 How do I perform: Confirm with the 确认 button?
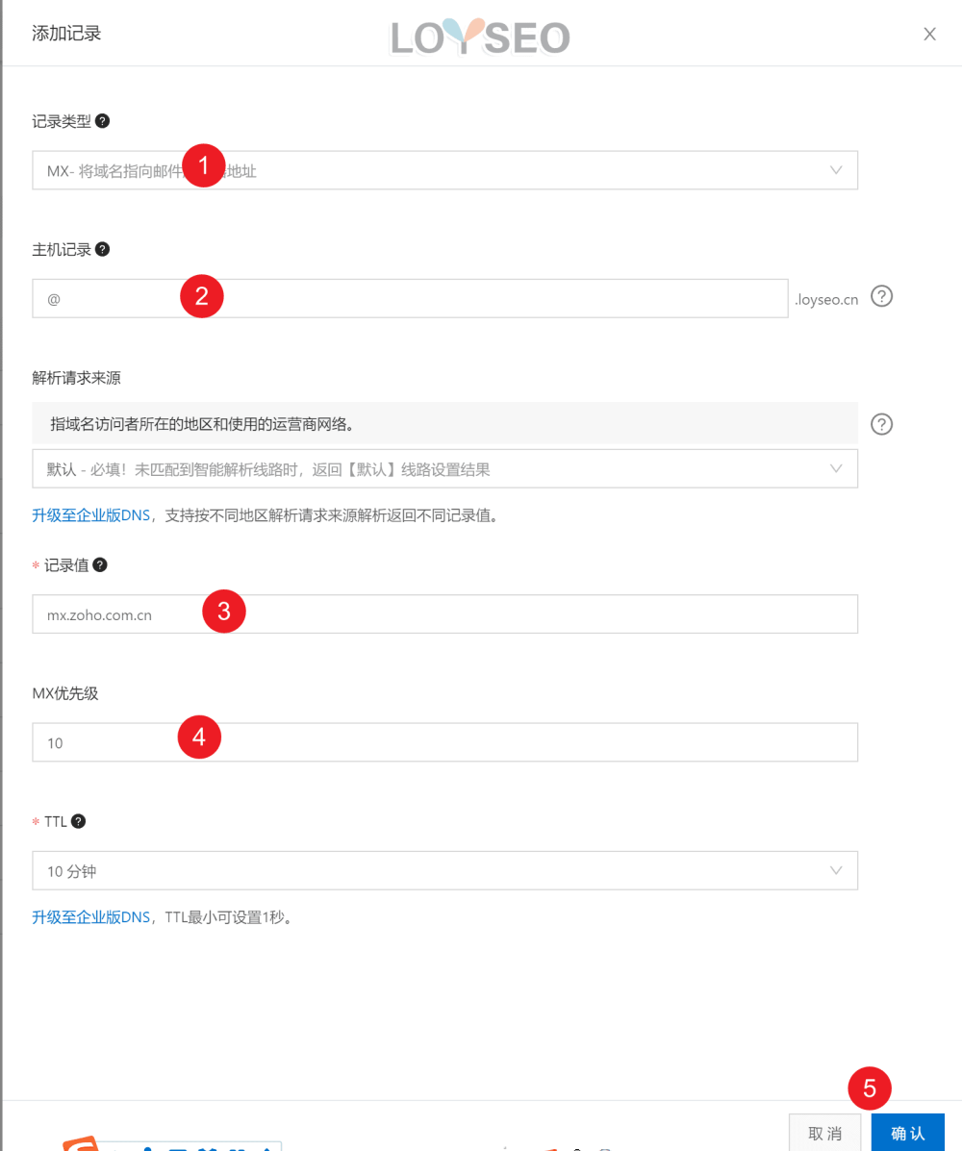pos(908,1133)
